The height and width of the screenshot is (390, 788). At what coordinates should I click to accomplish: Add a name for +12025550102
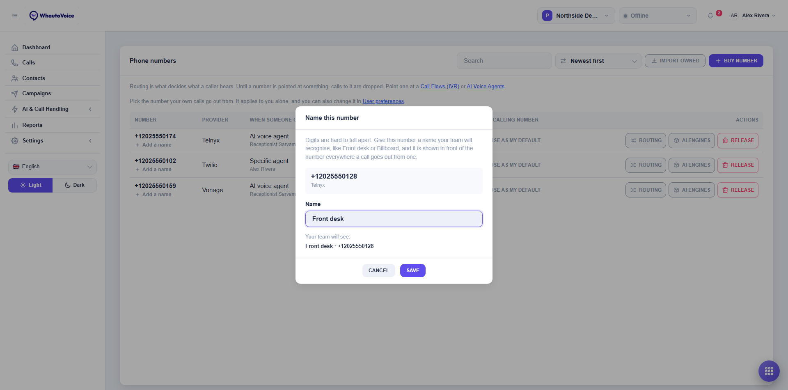[153, 170]
